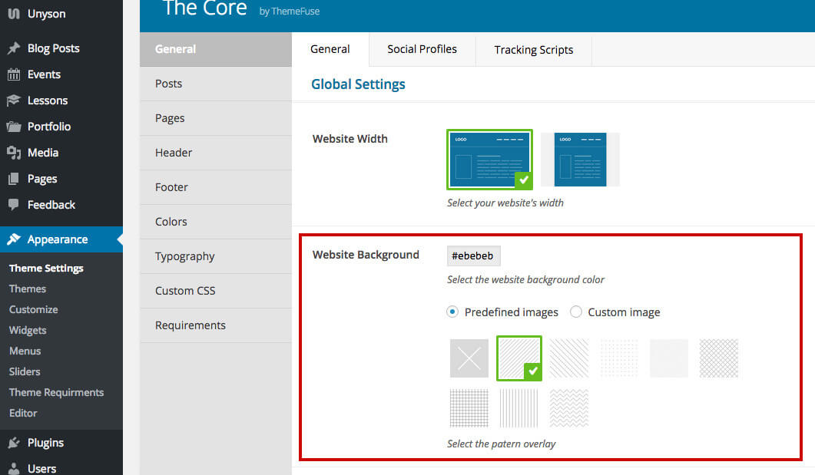Click the Feedback speech bubble icon

pyautogui.click(x=14, y=205)
